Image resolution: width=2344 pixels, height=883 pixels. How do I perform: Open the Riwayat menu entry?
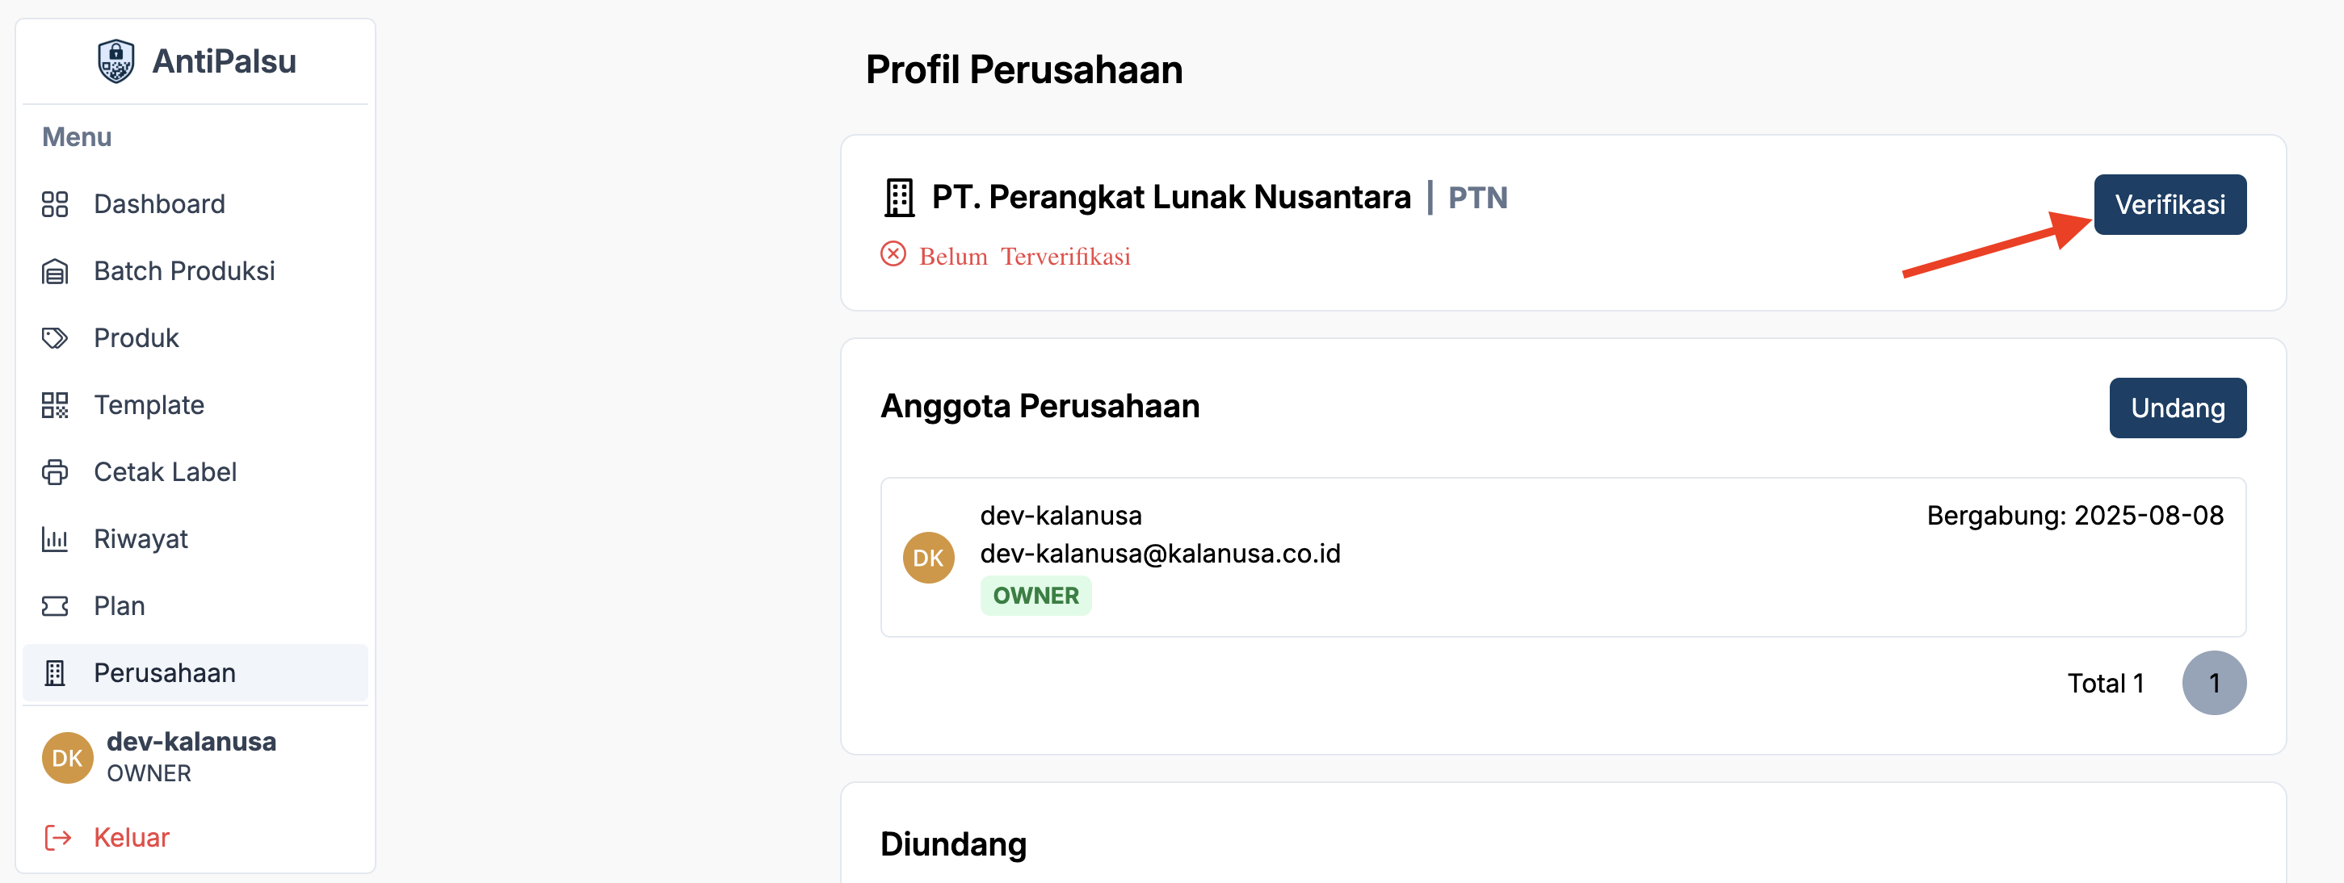click(141, 539)
